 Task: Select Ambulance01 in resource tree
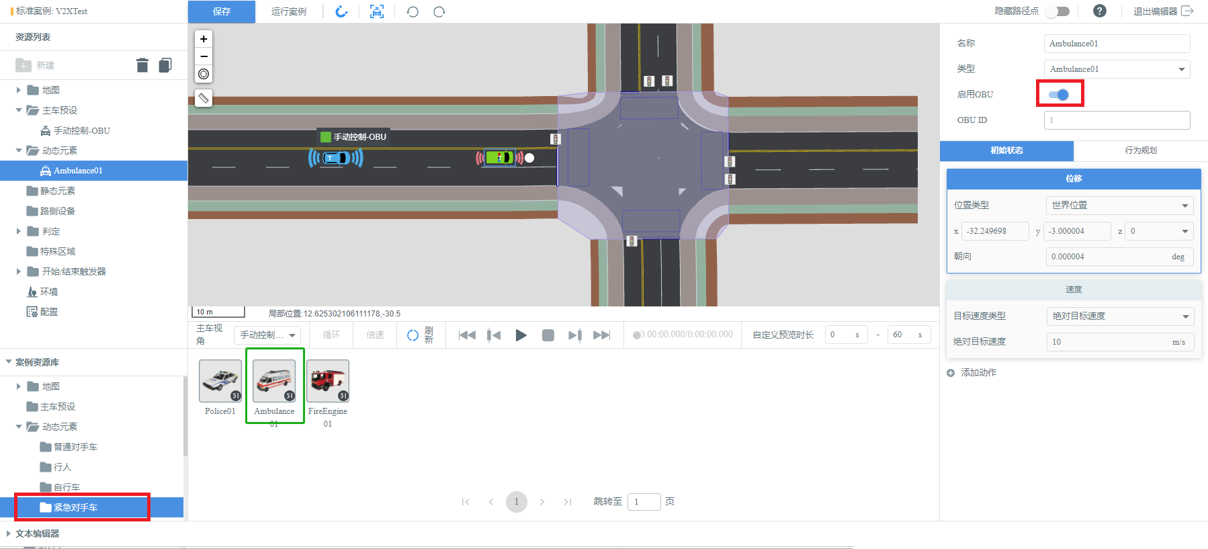click(93, 171)
